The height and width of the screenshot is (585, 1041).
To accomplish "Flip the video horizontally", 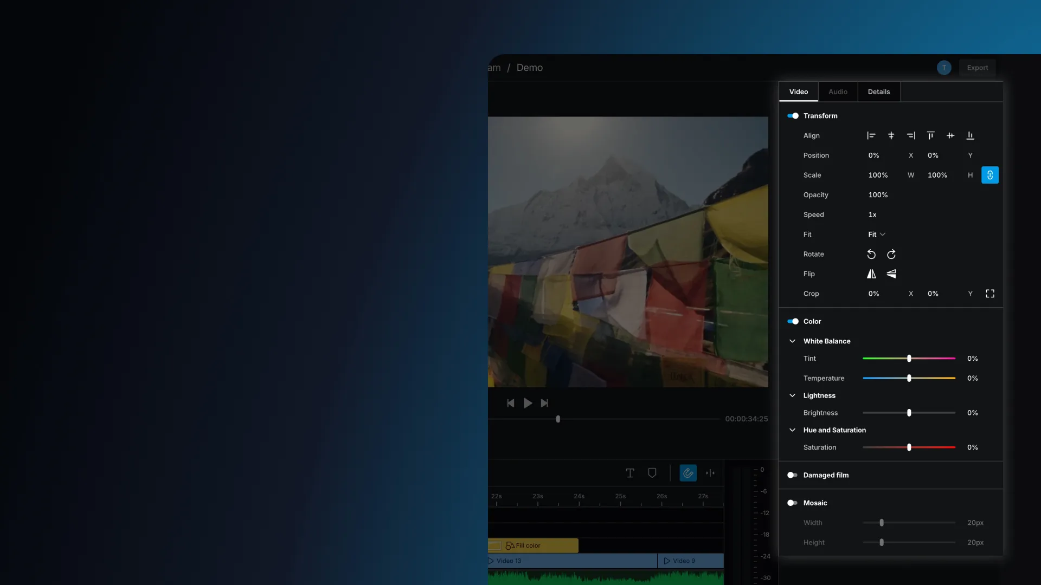I will [871, 274].
